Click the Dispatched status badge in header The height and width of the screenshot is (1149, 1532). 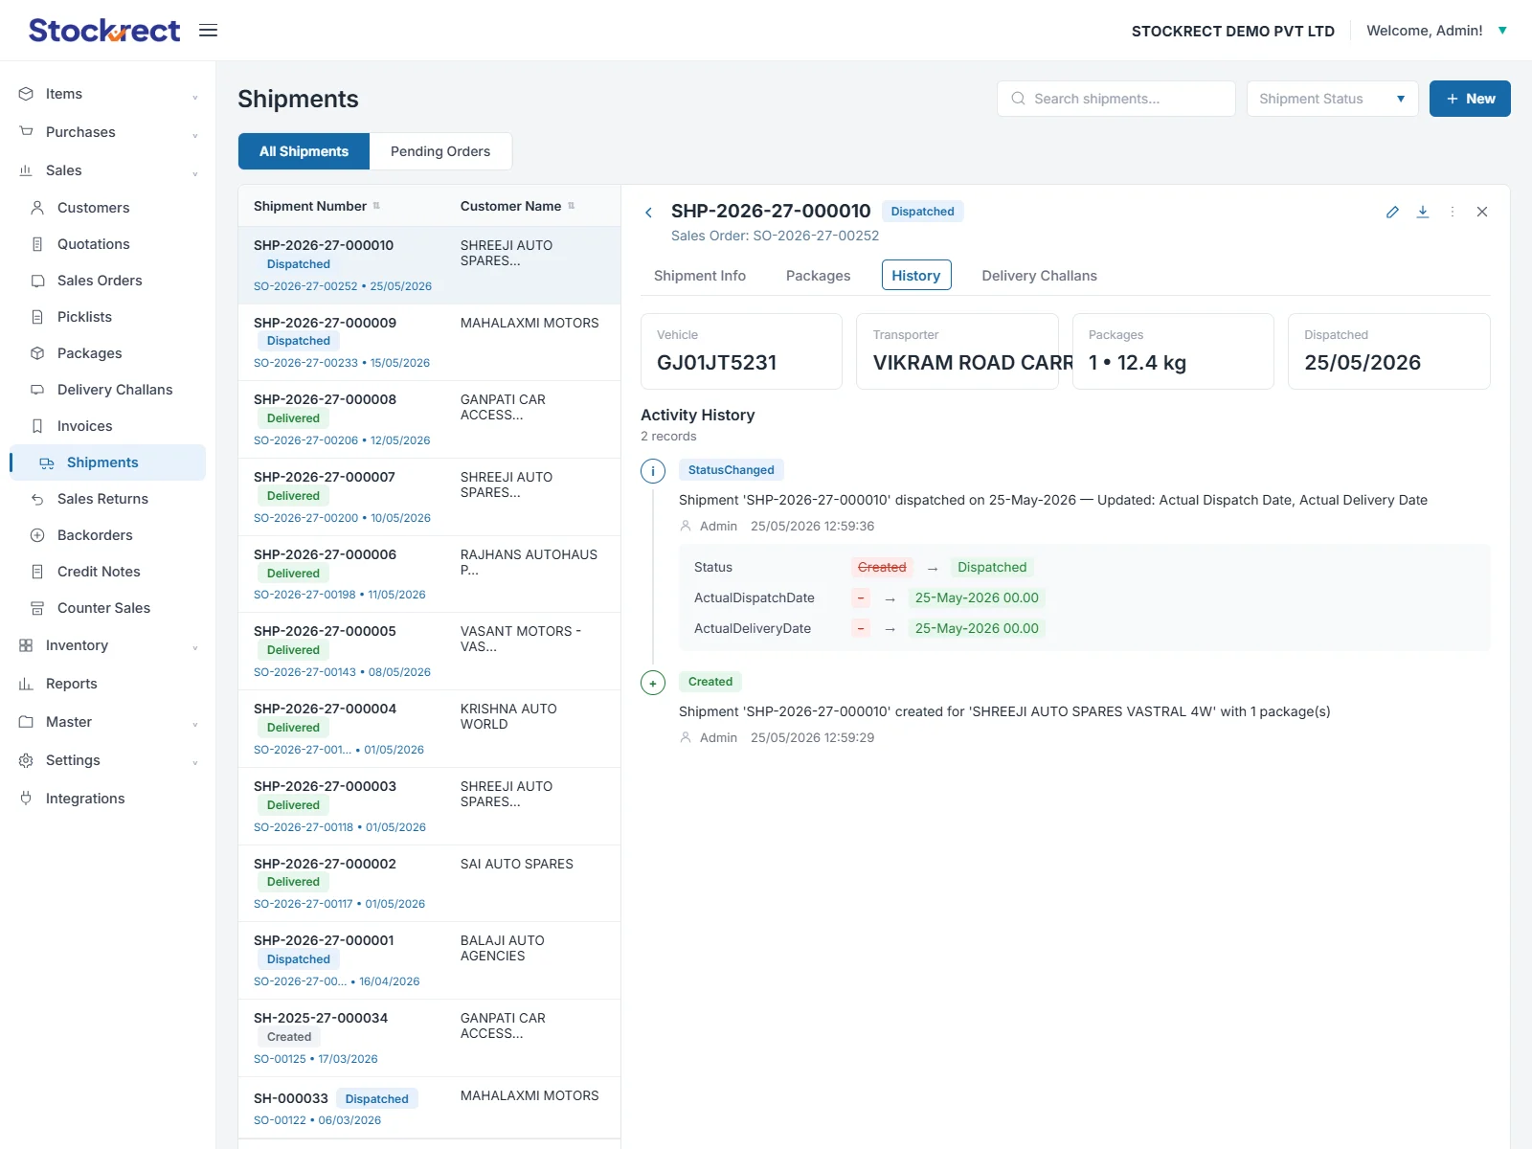coord(922,212)
